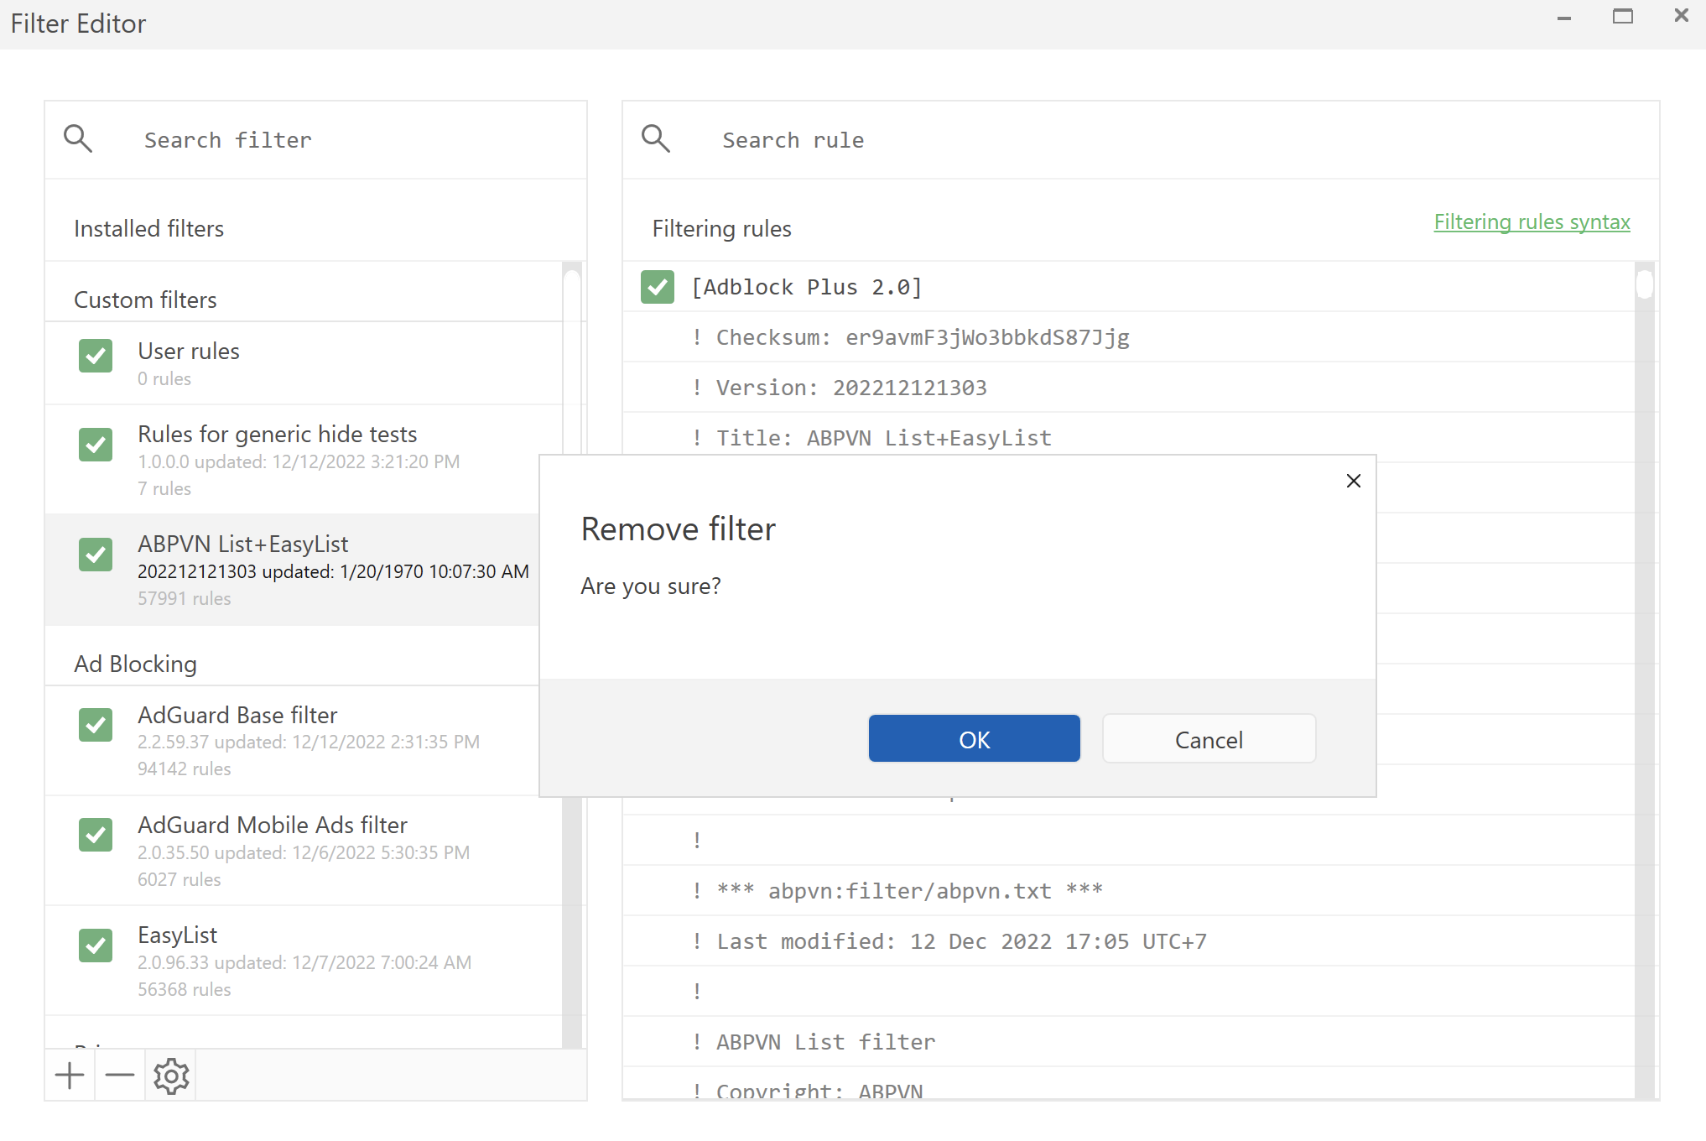Screen dimensions: 1706x1141
Task: Confirm filter removal with OK
Action: click(x=974, y=738)
